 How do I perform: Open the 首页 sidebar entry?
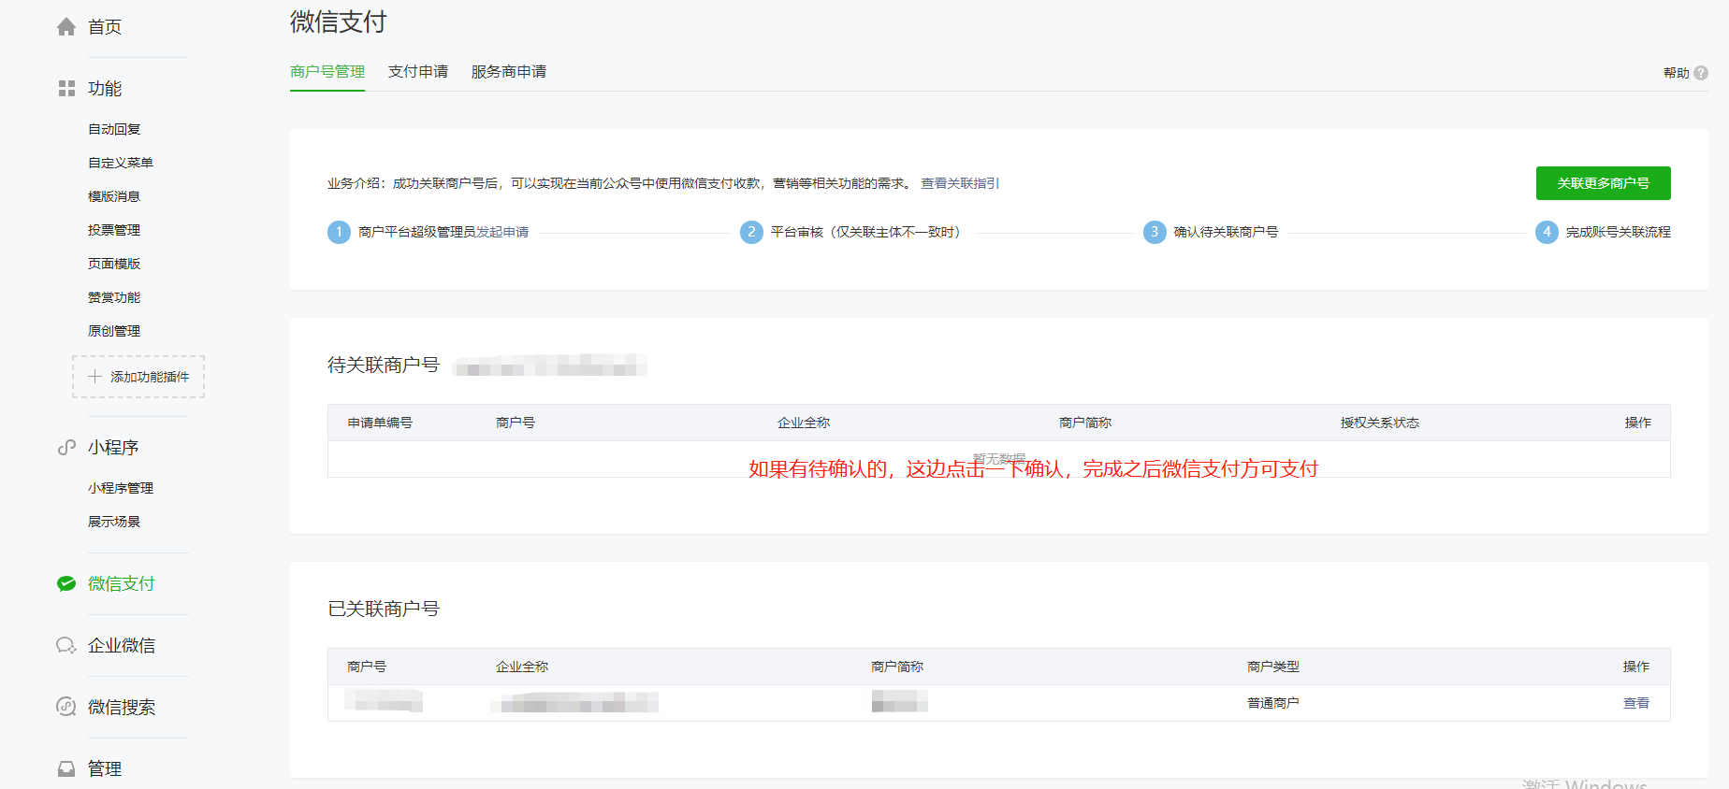coord(105,27)
